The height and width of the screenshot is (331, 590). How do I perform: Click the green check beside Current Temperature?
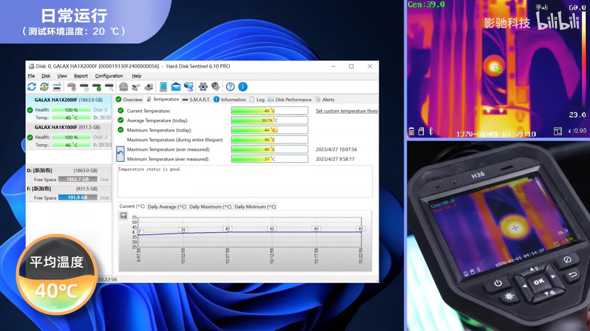click(121, 111)
